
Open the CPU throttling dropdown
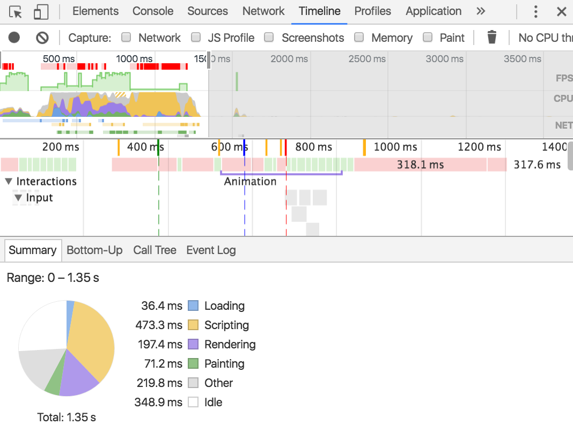pyautogui.click(x=545, y=38)
